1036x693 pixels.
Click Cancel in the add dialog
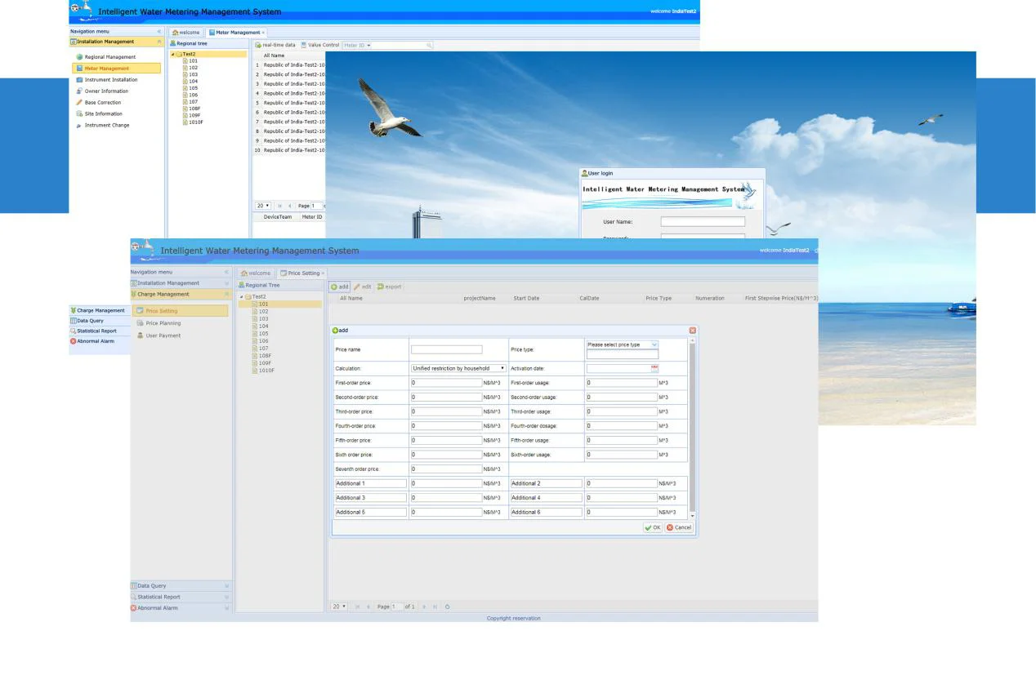pos(679,527)
